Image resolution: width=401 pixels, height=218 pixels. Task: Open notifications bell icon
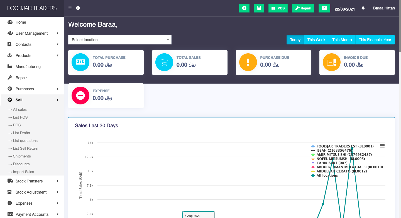pyautogui.click(x=363, y=8)
